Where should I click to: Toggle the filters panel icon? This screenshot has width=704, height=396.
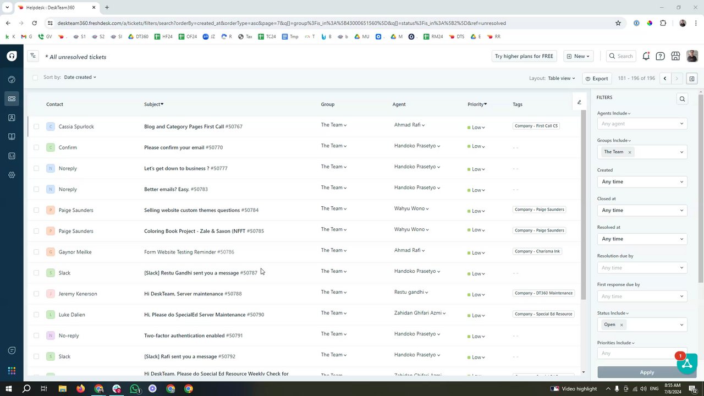pyautogui.click(x=692, y=79)
